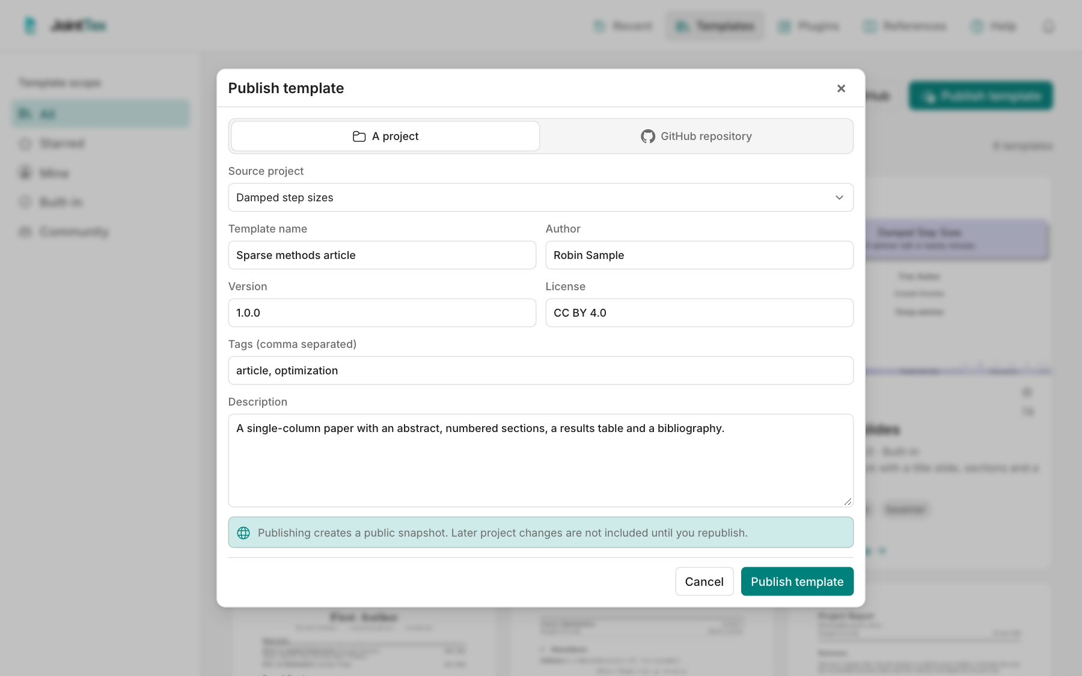
Task: Click the Source project chevron arrow
Action: [x=839, y=198]
